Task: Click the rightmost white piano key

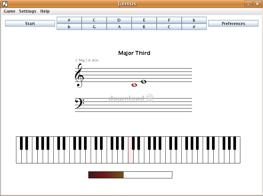Action: (x=238, y=156)
